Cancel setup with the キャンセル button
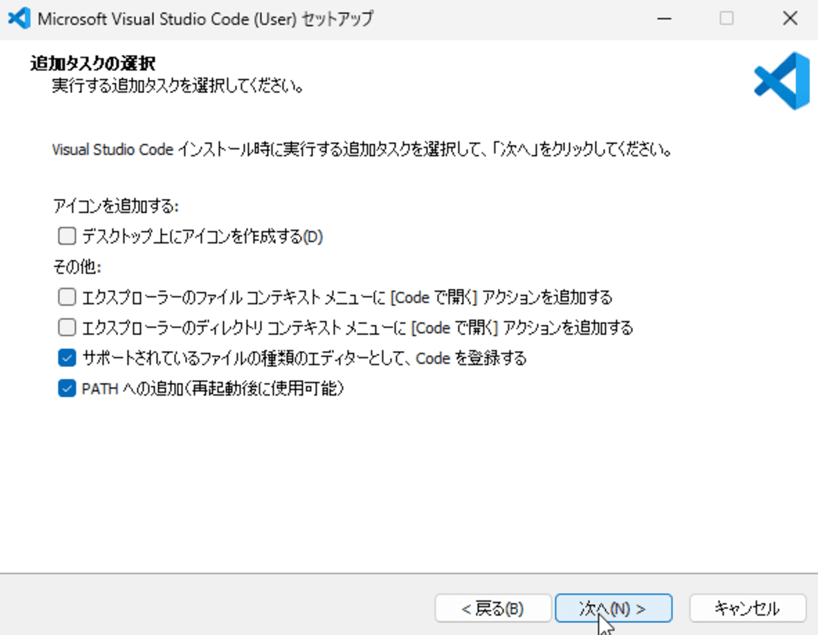 (x=747, y=608)
